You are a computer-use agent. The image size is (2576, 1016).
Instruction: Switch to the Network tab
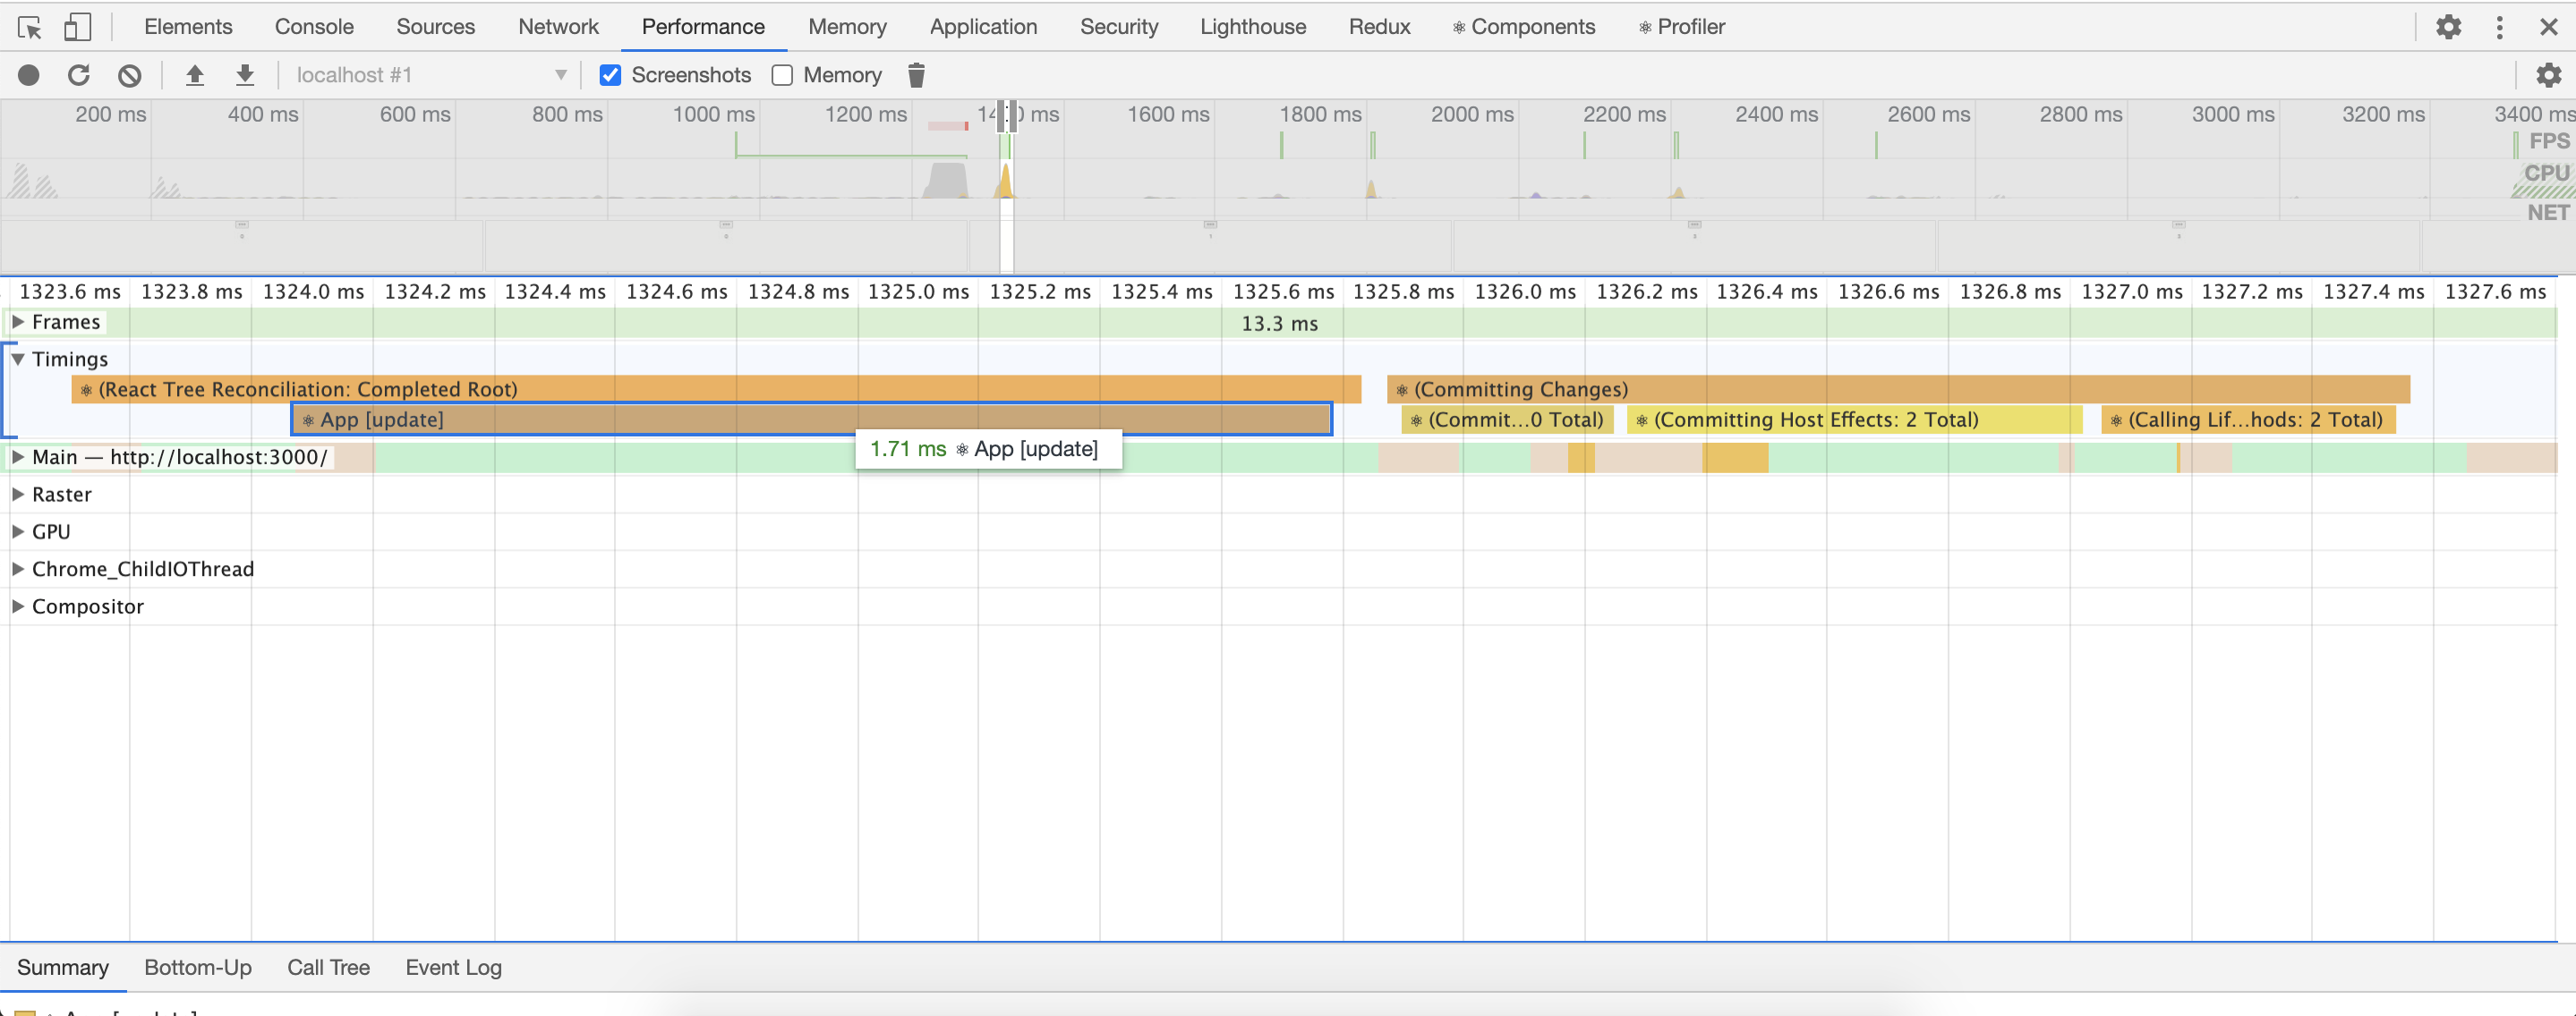[x=558, y=27]
